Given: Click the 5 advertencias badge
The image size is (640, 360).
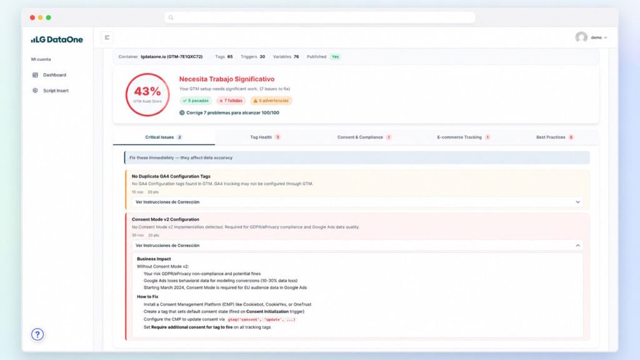Looking at the screenshot, I should click(271, 101).
